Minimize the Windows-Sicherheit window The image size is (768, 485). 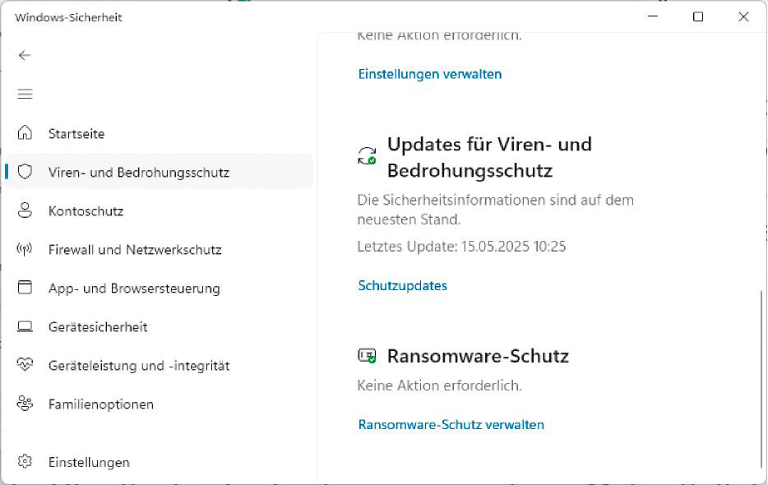pos(653,16)
